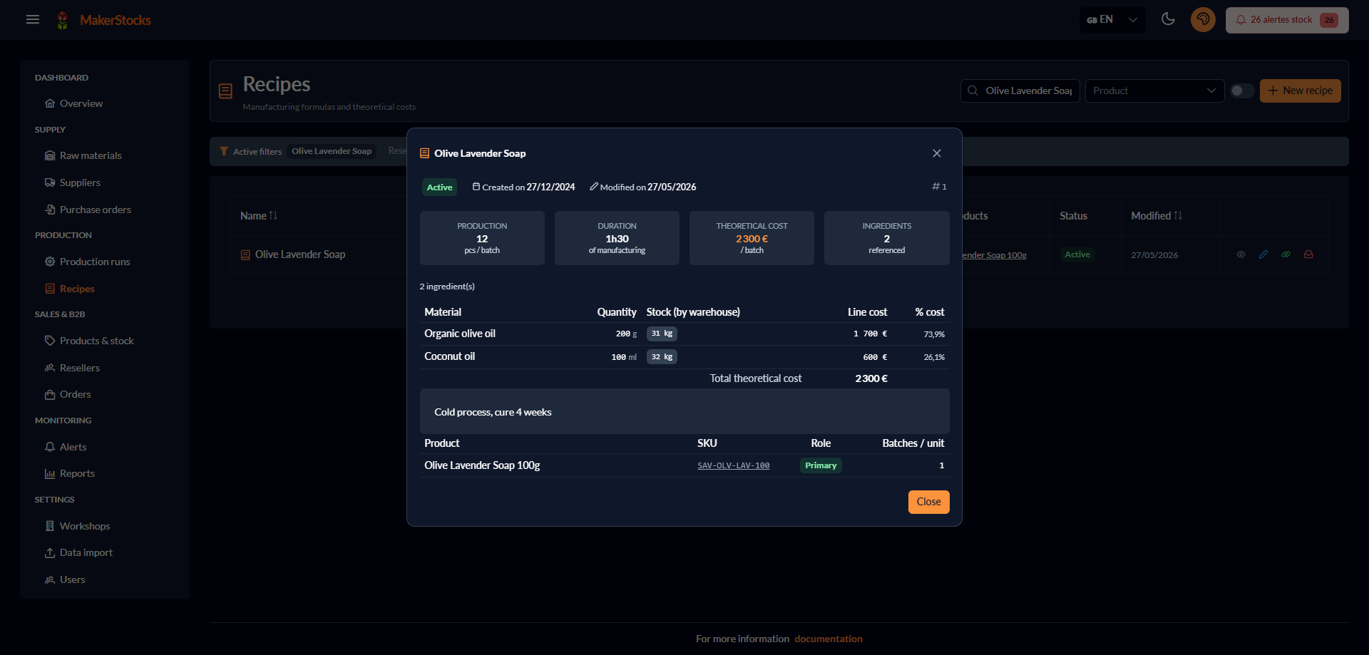Click the Duration 1h30 card
The height and width of the screenshot is (655, 1369).
click(x=617, y=238)
